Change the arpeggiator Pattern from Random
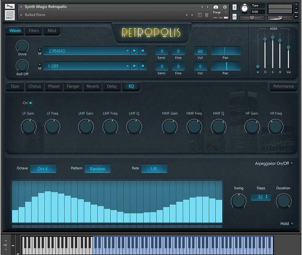302x255 pixels. click(98, 168)
